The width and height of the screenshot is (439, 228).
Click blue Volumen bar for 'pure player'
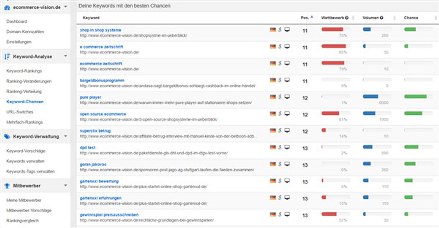(x=371, y=96)
